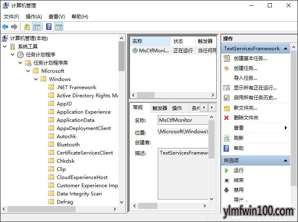The height and width of the screenshot is (222, 298).
Task: Click the 新文件夹 folder icon
Action: pos(227,108)
